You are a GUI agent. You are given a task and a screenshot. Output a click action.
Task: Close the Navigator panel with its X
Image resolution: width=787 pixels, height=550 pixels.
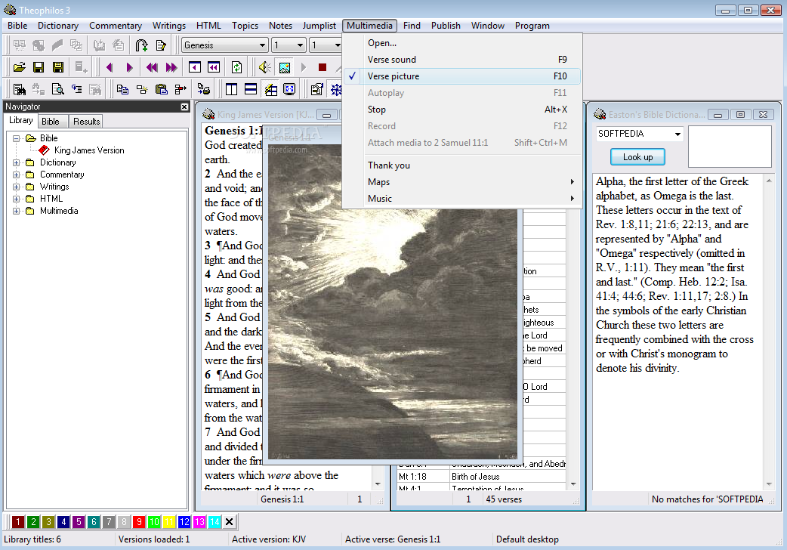tap(184, 107)
